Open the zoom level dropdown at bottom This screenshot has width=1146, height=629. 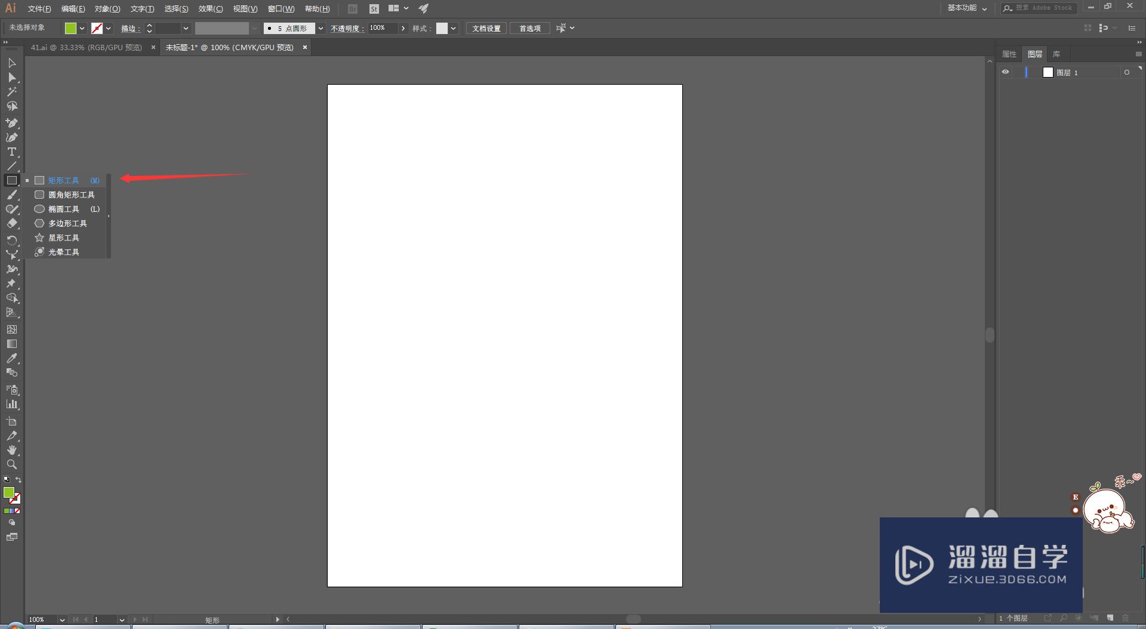tap(62, 620)
